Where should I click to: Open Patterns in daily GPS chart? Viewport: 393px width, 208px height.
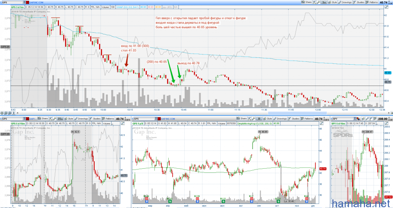pos(307,118)
